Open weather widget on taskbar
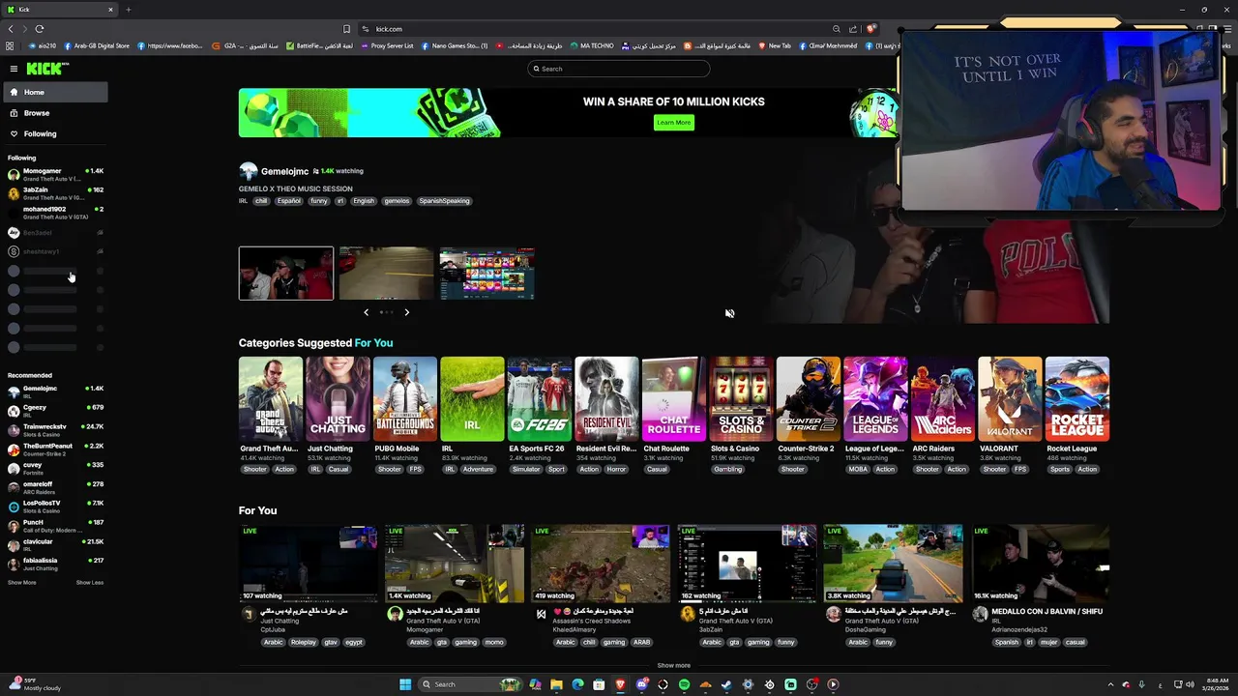This screenshot has height=696, width=1238. (35, 684)
